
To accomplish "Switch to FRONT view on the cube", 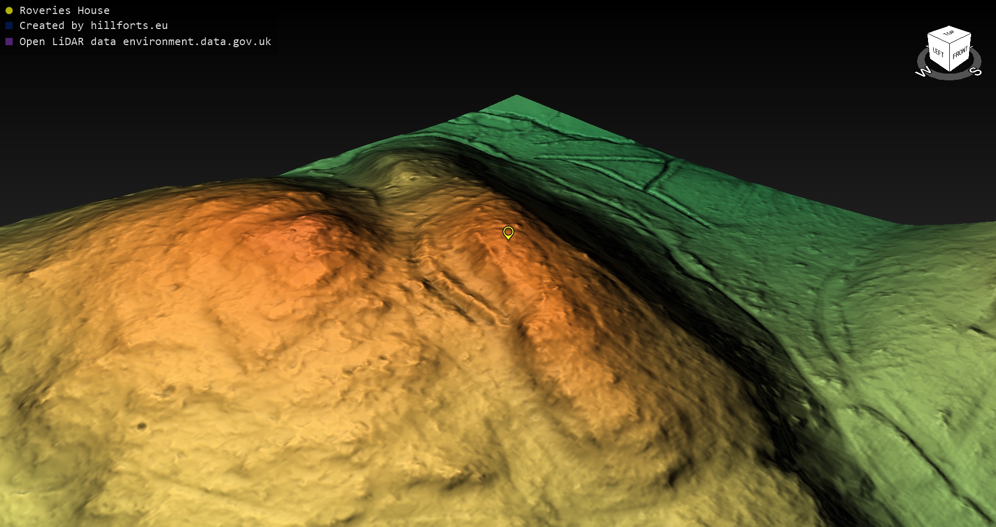I will pyautogui.click(x=960, y=52).
